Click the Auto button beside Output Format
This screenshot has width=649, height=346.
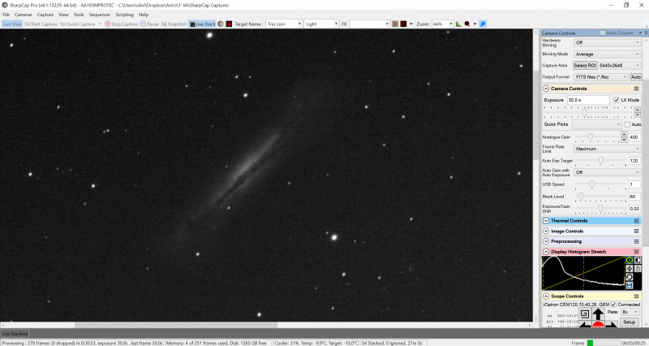(x=636, y=77)
